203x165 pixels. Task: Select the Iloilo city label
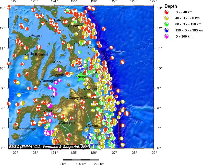click(30, 54)
